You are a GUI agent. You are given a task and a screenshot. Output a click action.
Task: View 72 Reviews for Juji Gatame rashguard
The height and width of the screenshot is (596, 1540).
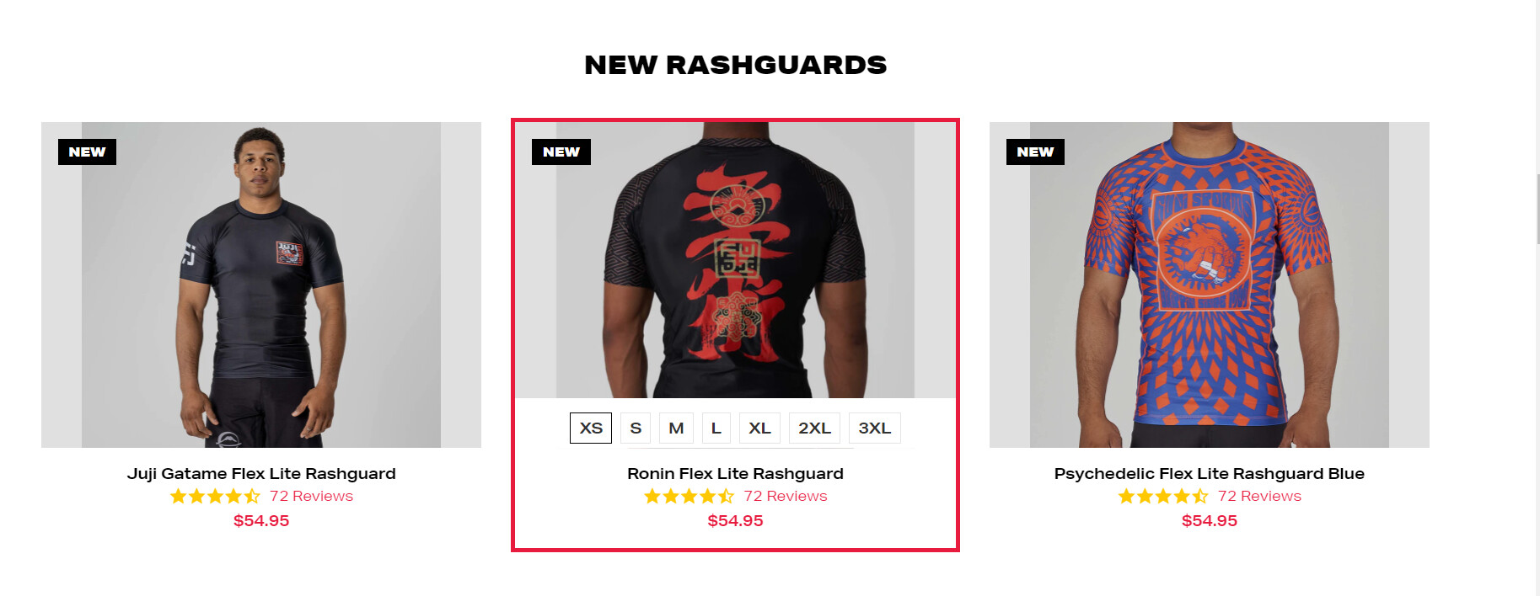311,497
